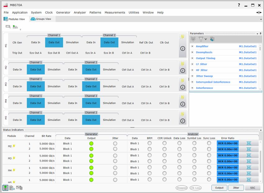
Task: Click the info icon for module M5
Action: coord(183,121)
